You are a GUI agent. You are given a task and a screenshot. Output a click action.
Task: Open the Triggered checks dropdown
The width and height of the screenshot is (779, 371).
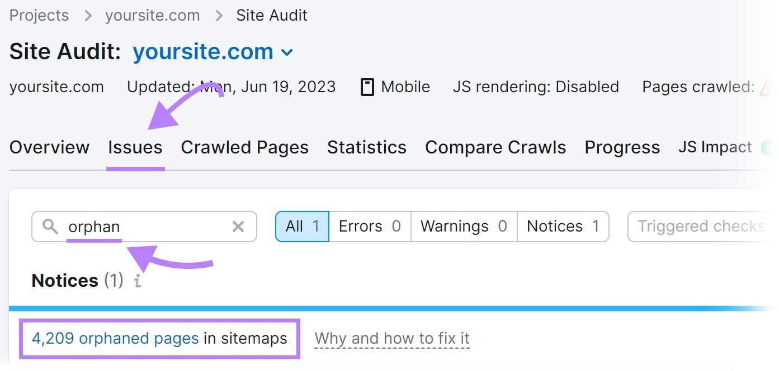tap(710, 226)
